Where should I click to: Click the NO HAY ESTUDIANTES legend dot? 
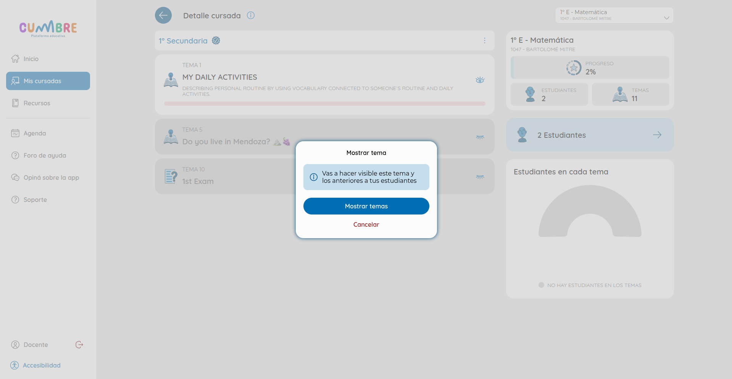(541, 285)
